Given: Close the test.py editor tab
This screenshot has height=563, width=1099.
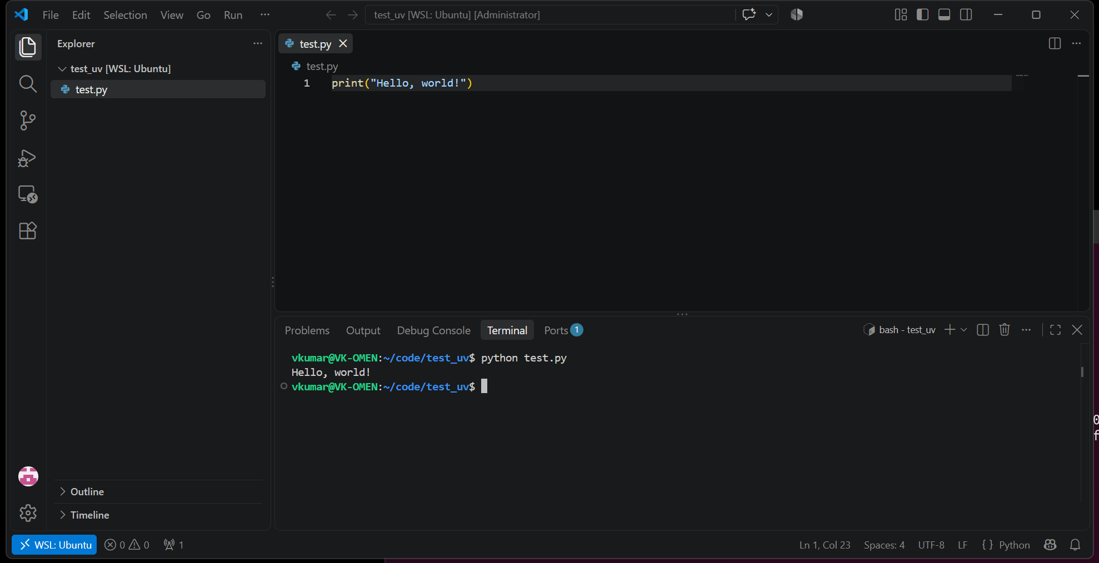Looking at the screenshot, I should [x=343, y=43].
